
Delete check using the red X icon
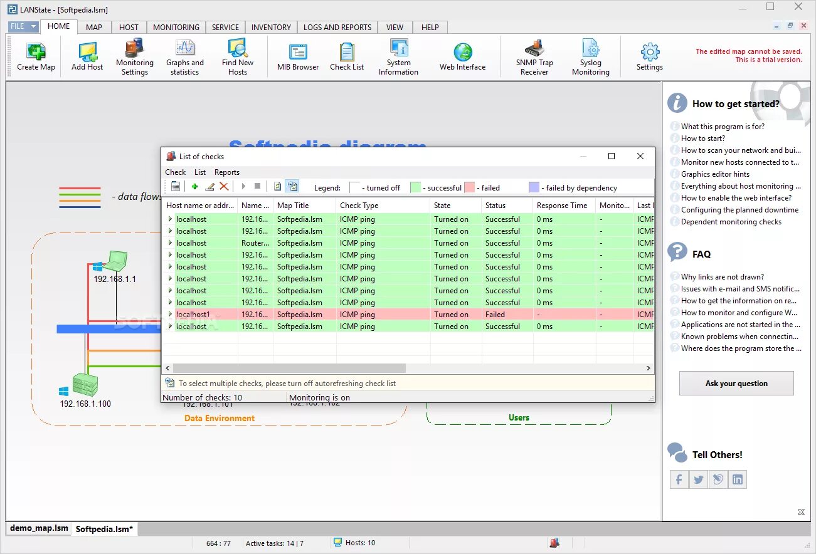[x=224, y=186]
